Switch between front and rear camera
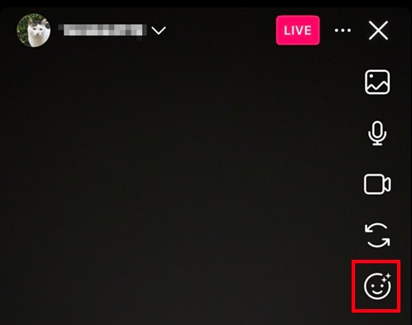 tap(378, 235)
